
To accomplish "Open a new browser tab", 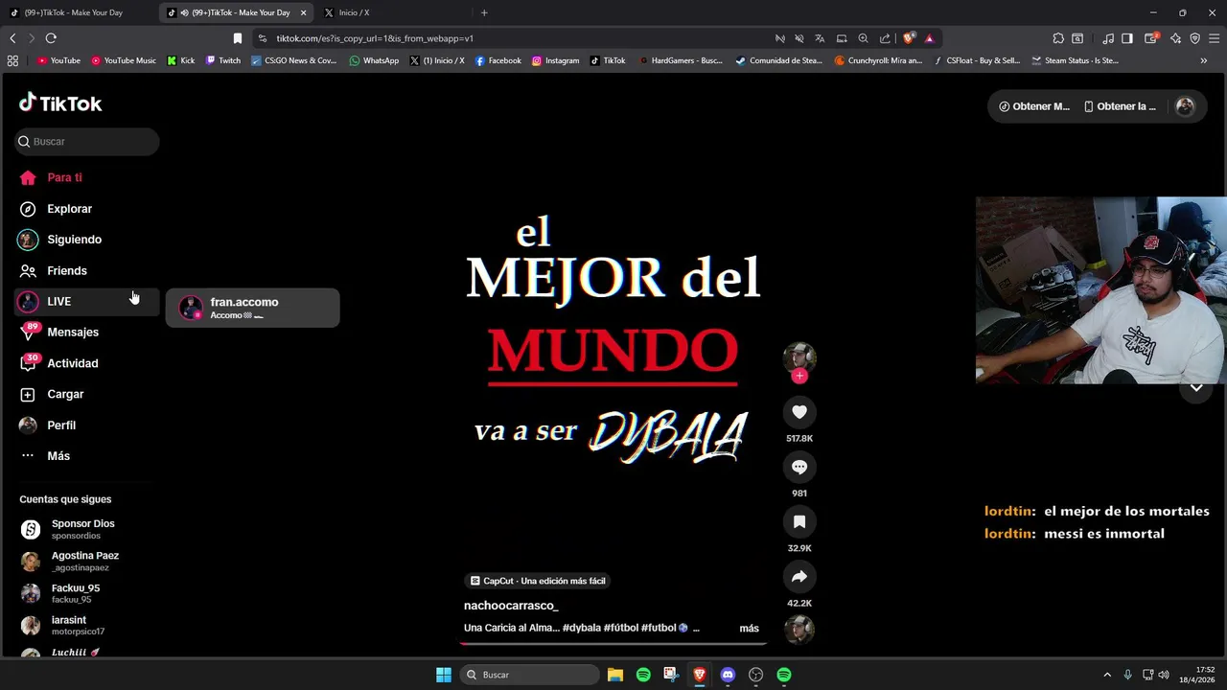I will [484, 12].
